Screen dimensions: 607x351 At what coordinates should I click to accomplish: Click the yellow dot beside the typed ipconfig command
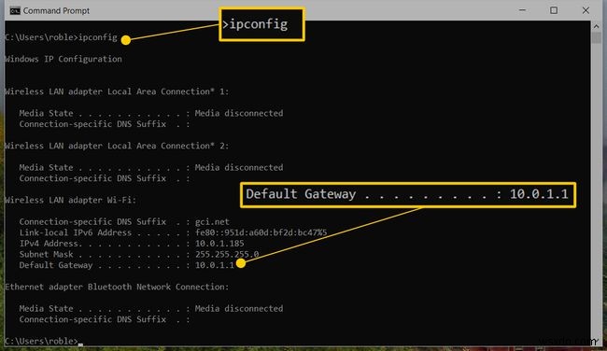coord(125,40)
